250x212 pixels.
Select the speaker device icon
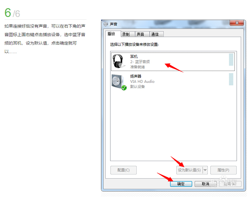[118, 82]
